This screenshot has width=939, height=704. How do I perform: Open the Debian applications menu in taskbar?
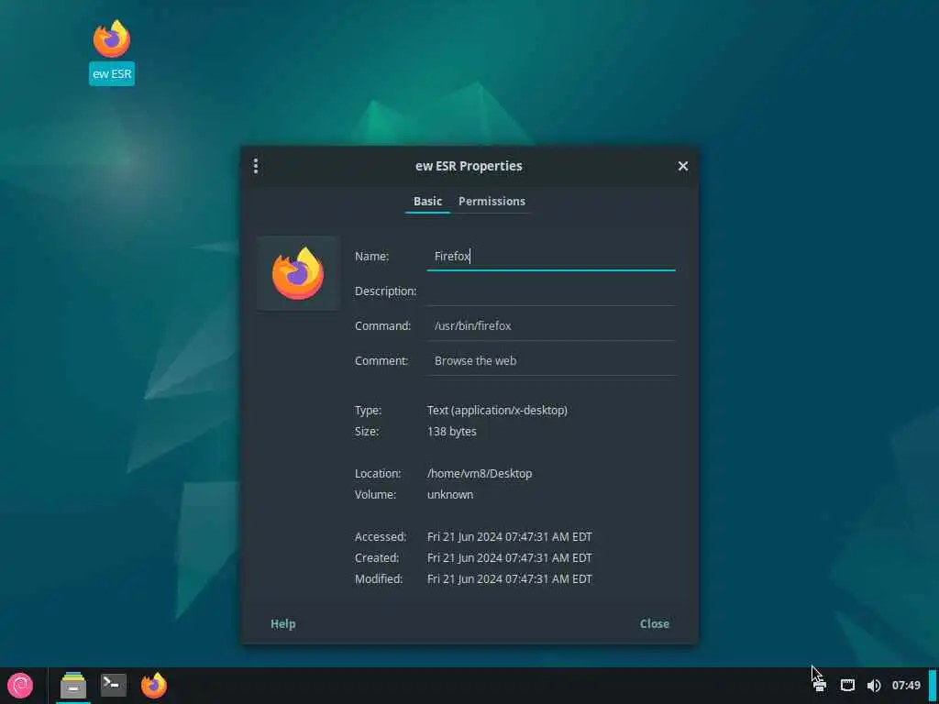20,685
